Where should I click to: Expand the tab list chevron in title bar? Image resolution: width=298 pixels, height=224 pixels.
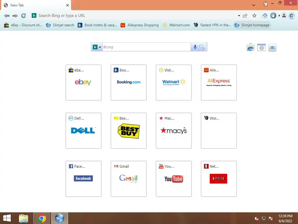coord(253,5)
